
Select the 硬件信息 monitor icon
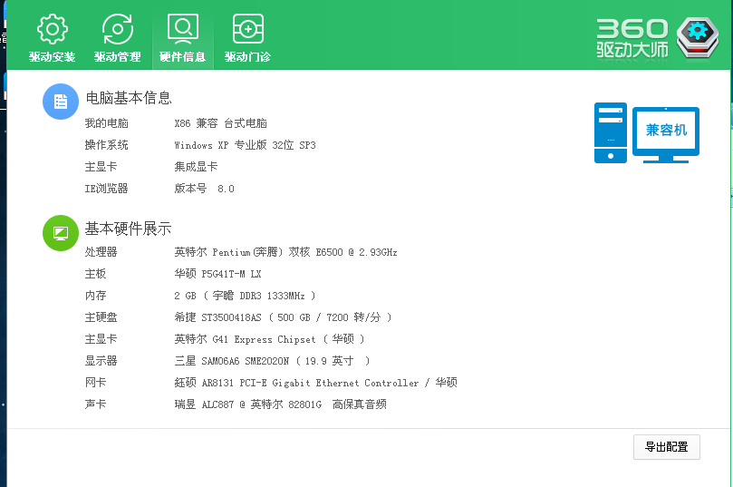point(183,29)
